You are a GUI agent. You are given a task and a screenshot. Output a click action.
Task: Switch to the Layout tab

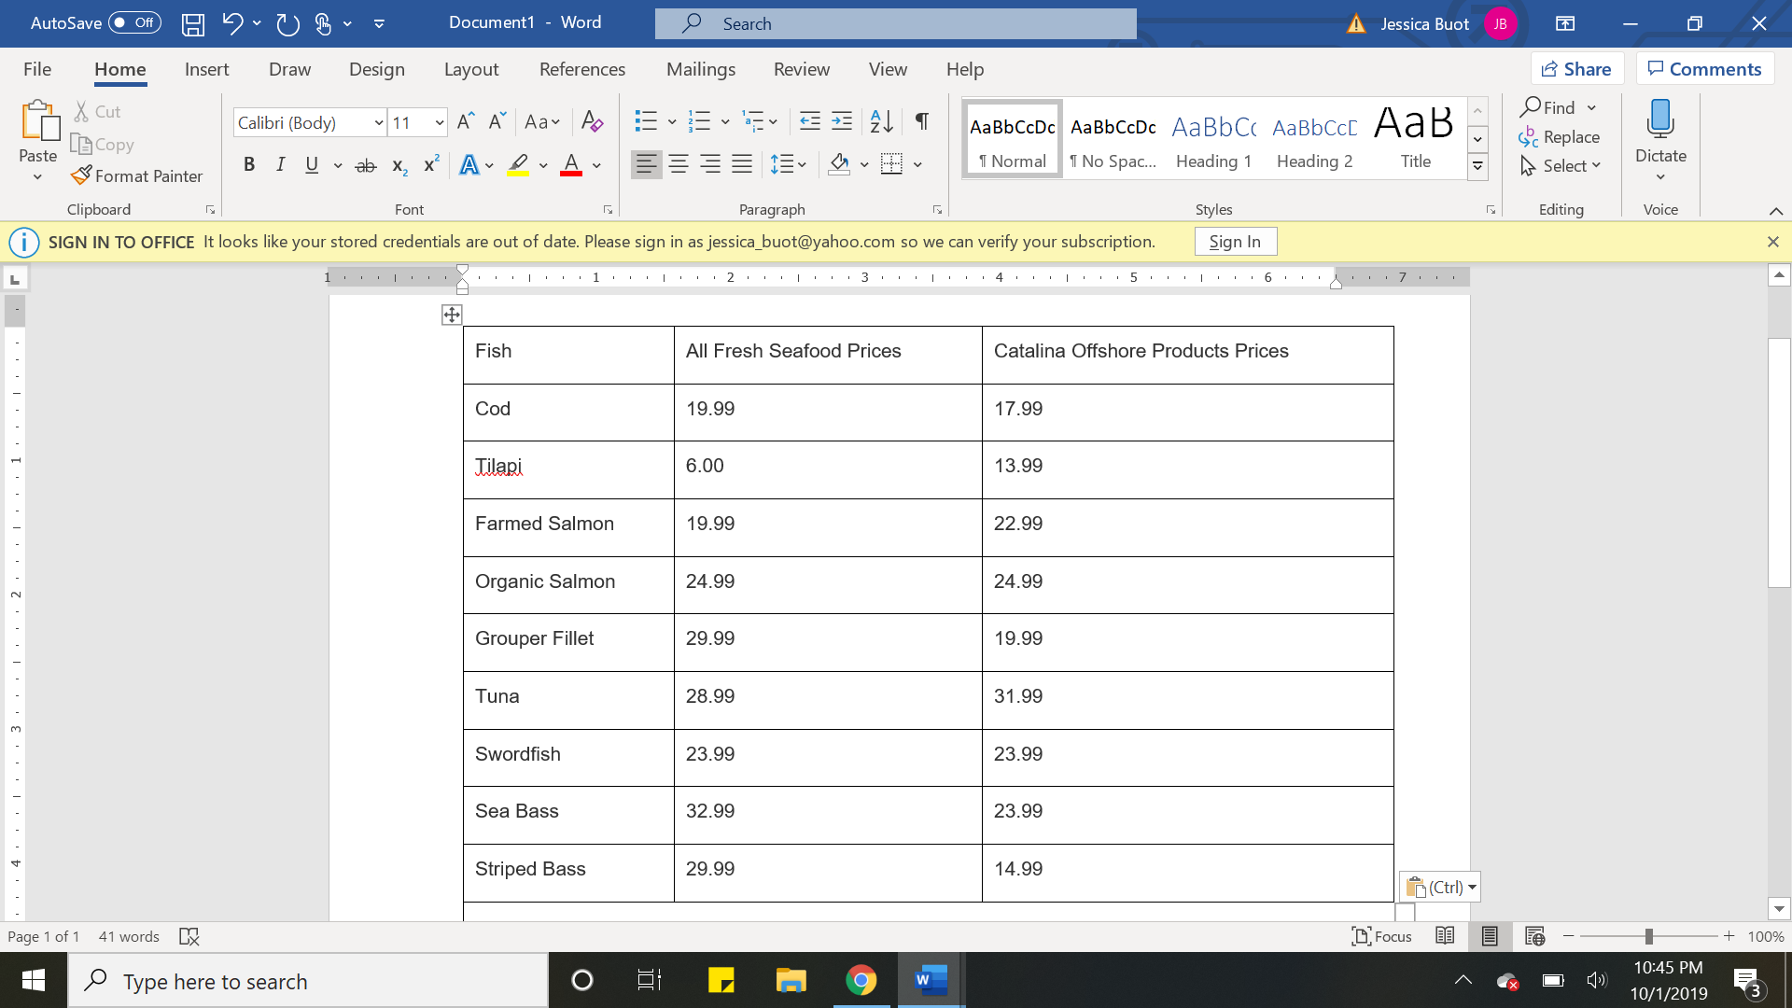470,69
